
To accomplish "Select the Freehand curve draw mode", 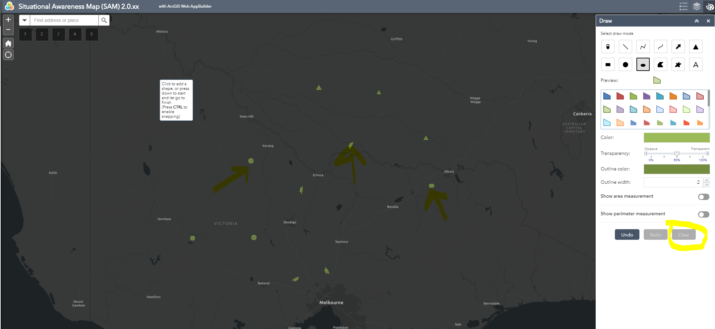I will tap(661, 46).
